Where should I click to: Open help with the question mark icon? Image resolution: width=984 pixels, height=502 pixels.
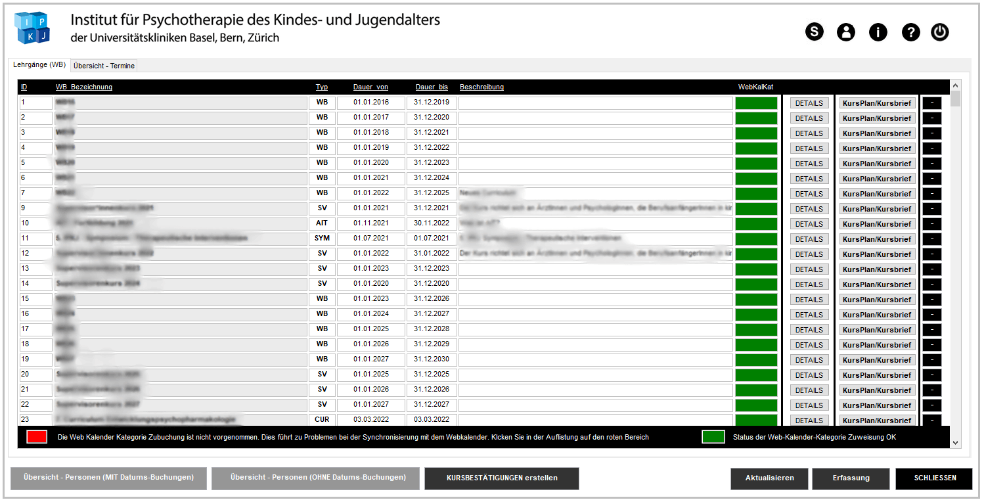pos(910,32)
